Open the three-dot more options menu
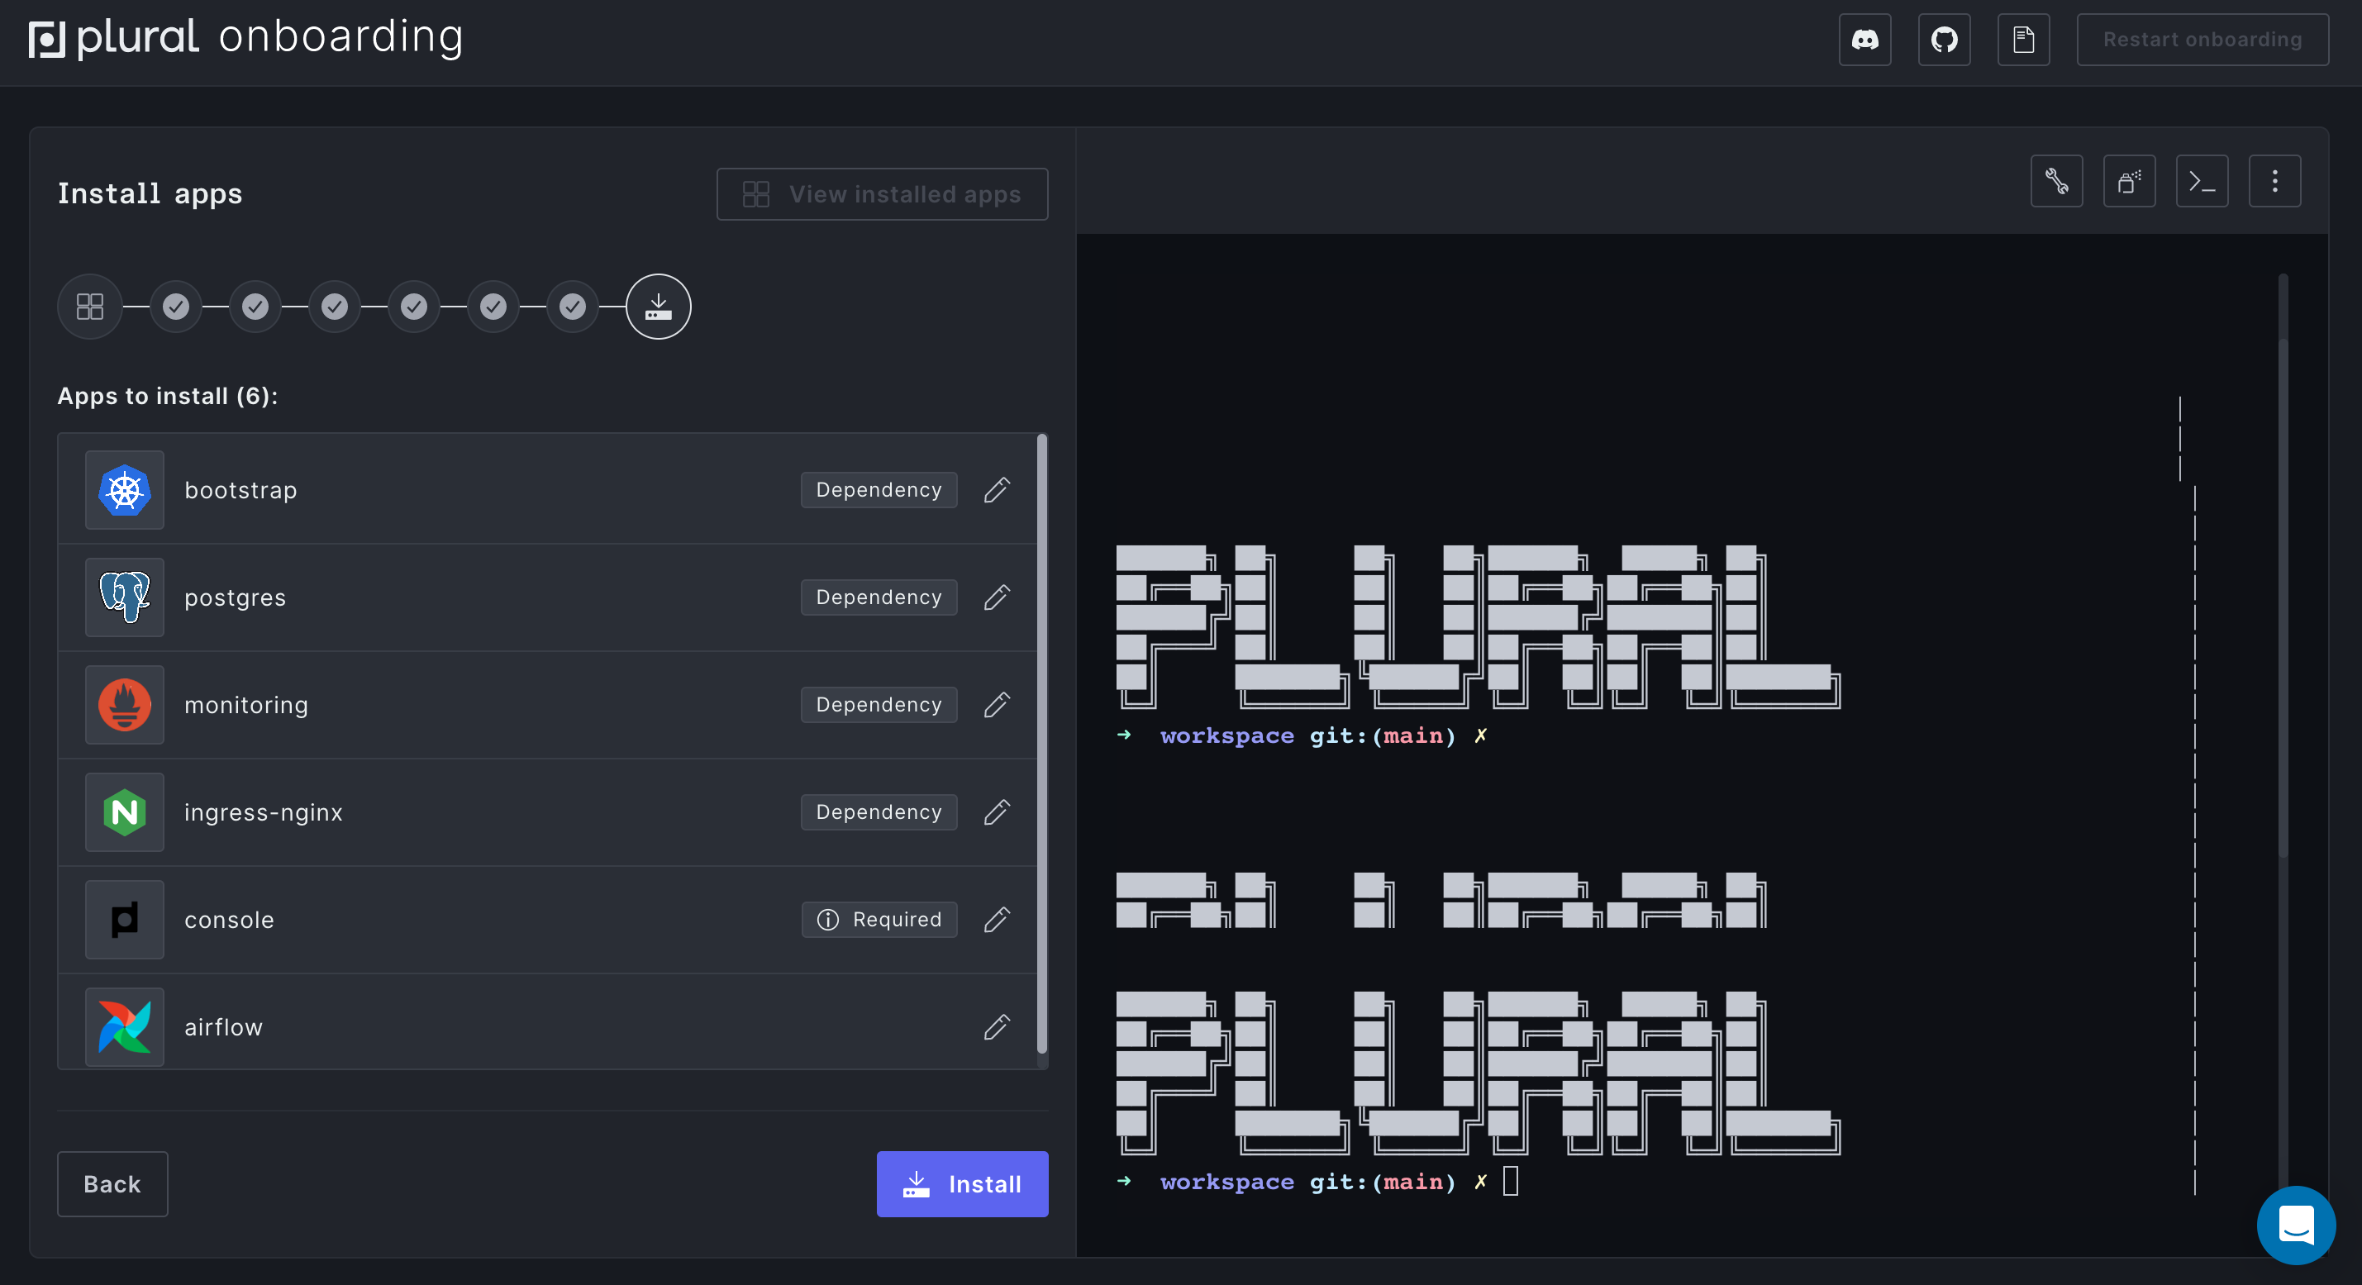This screenshot has height=1285, width=2362. coord(2275,182)
